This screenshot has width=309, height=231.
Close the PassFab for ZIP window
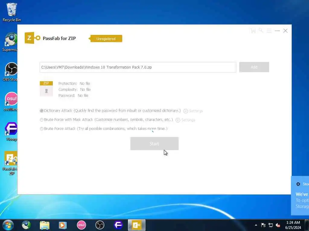tap(285, 31)
